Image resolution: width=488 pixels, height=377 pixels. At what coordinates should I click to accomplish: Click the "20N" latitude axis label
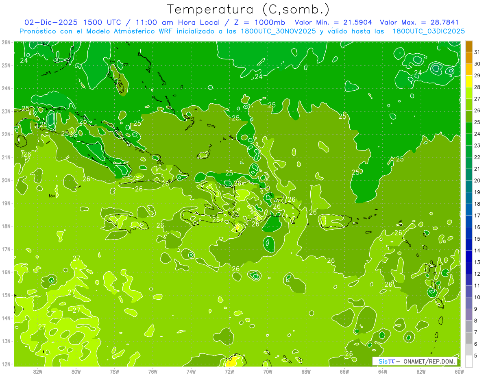[6, 180]
